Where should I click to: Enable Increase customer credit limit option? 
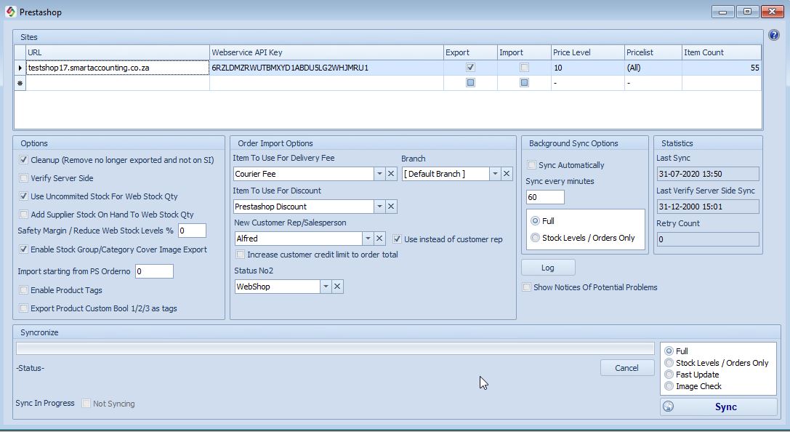pyautogui.click(x=241, y=255)
